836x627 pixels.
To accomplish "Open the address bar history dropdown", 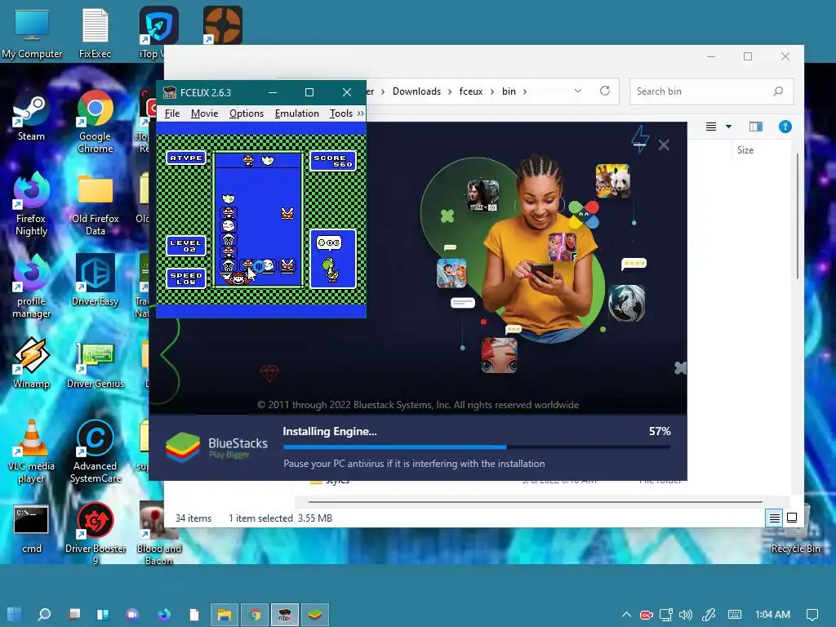I will click(578, 91).
